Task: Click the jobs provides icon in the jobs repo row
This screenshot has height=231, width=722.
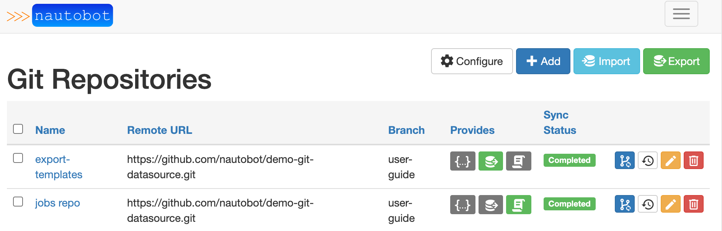Action: click(x=518, y=205)
